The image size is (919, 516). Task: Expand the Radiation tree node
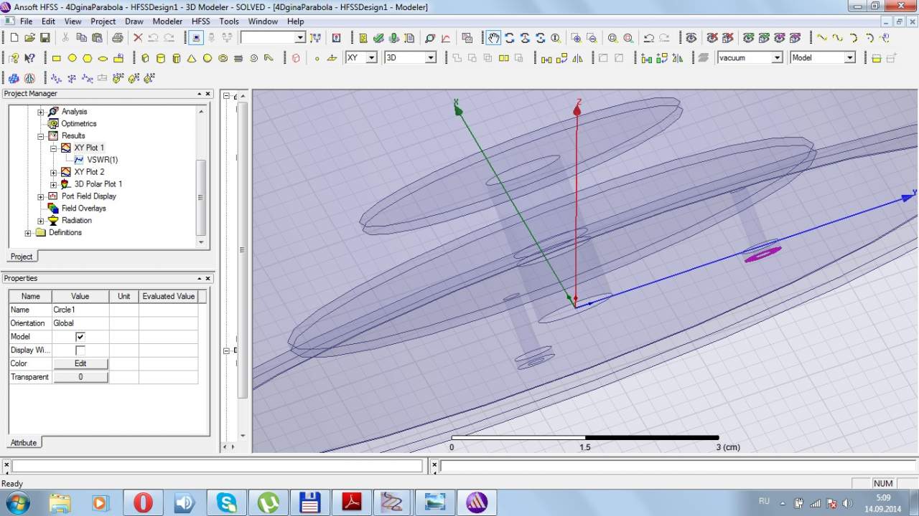coord(41,221)
